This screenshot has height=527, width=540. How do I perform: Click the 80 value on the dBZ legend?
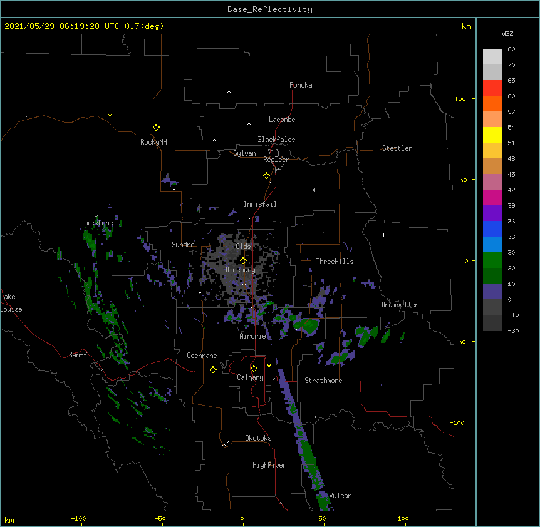tap(511, 49)
